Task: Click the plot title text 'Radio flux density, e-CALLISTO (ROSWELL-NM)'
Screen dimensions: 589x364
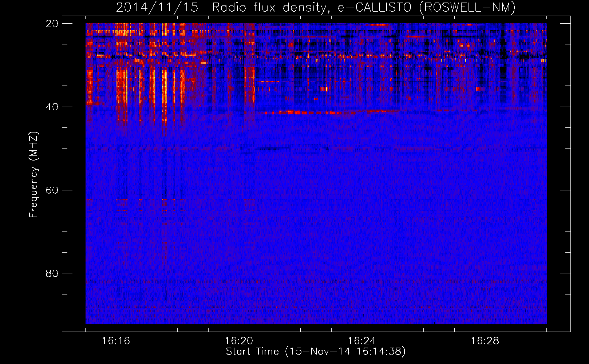Action: coord(363,8)
